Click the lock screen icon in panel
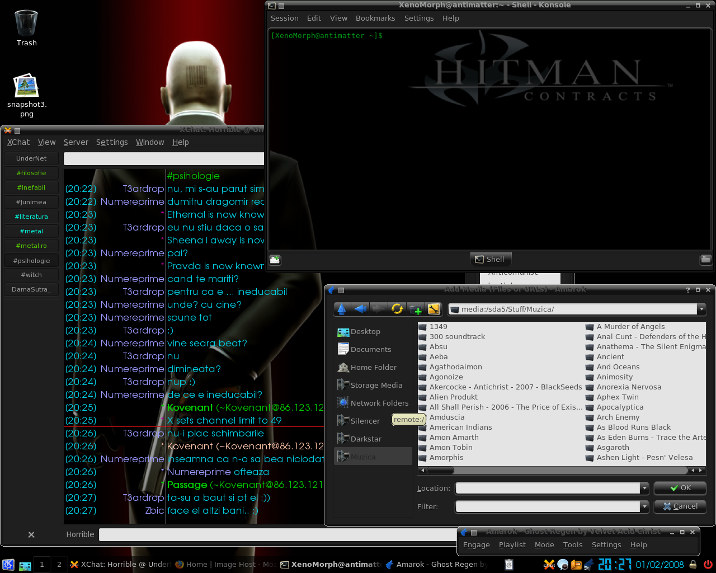Viewport: 716px width, 573px height. [x=693, y=565]
